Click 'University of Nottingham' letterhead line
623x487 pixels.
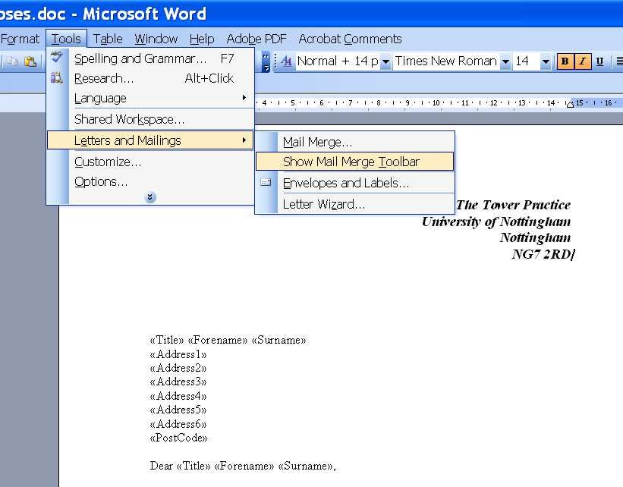[496, 222]
